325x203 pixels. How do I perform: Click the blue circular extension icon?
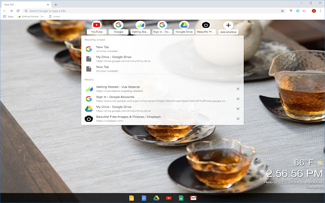(298, 11)
